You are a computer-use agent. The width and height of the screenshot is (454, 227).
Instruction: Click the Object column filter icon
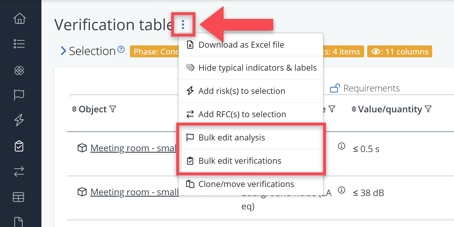coord(113,109)
